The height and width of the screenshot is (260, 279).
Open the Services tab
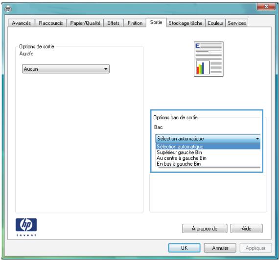coord(237,23)
